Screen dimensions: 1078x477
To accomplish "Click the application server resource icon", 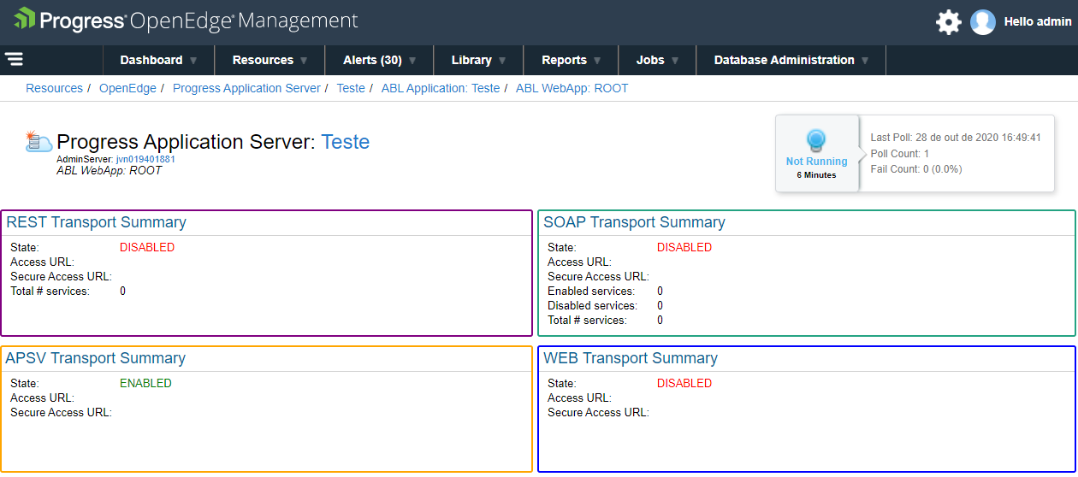I will 38,142.
